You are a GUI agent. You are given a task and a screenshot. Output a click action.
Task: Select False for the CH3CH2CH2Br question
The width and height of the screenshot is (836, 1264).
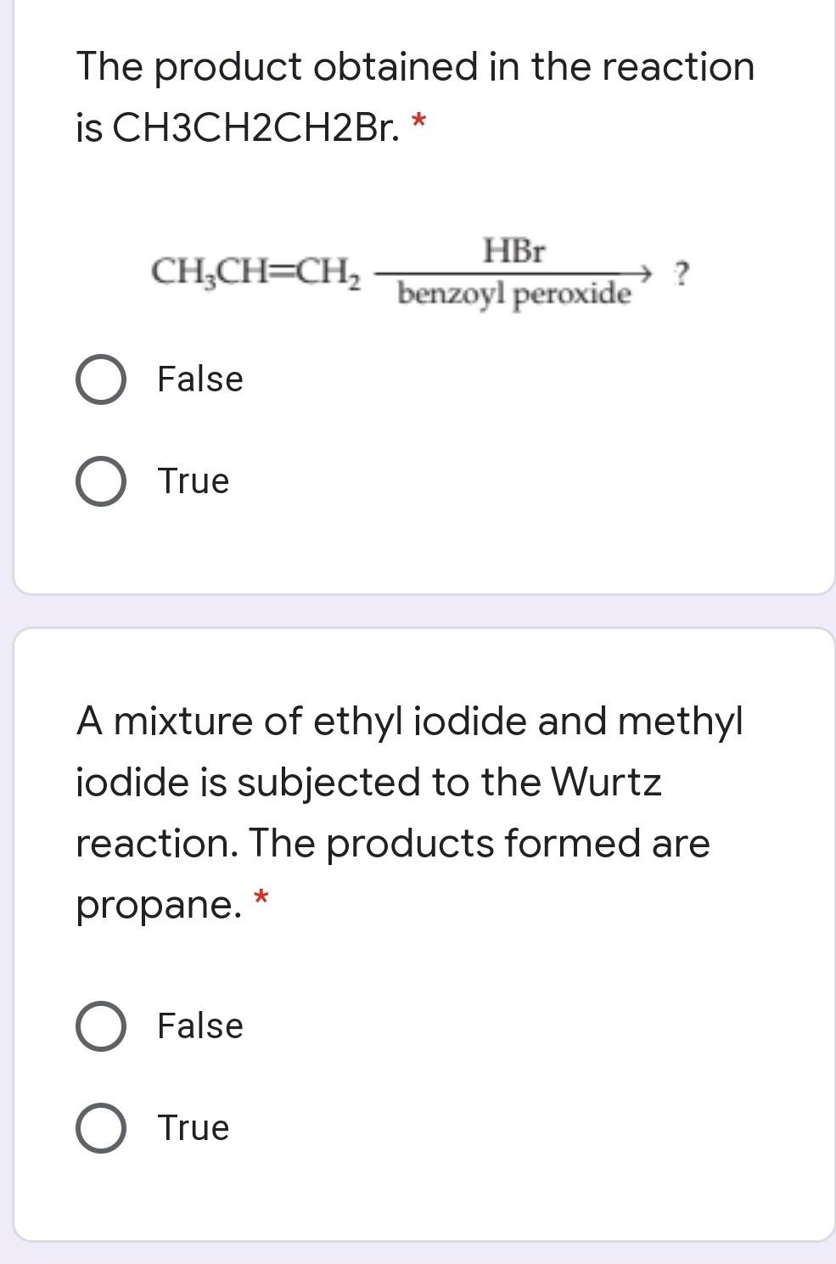click(x=102, y=379)
